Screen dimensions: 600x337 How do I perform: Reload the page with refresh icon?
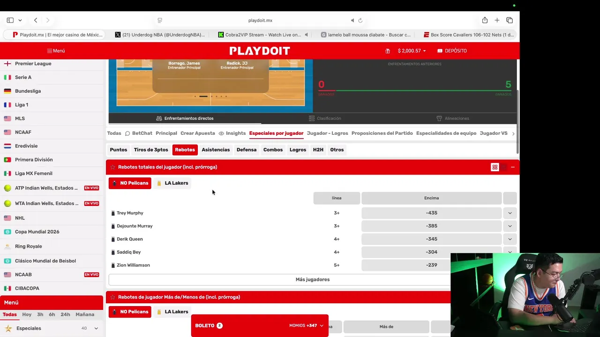(360, 20)
